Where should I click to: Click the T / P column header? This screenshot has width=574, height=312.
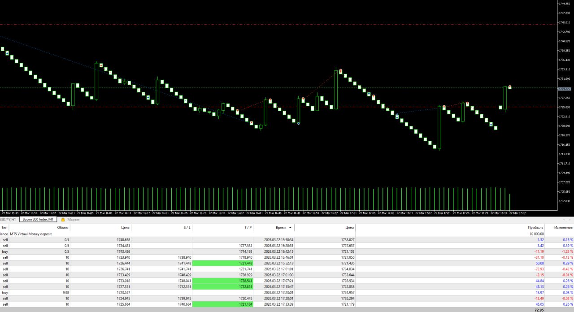pos(248,228)
